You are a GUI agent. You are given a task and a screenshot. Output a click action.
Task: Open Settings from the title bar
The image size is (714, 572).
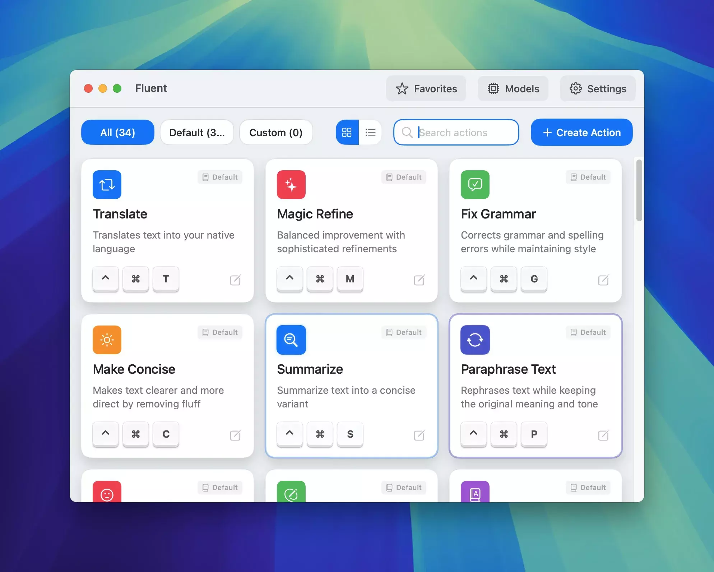tap(598, 88)
